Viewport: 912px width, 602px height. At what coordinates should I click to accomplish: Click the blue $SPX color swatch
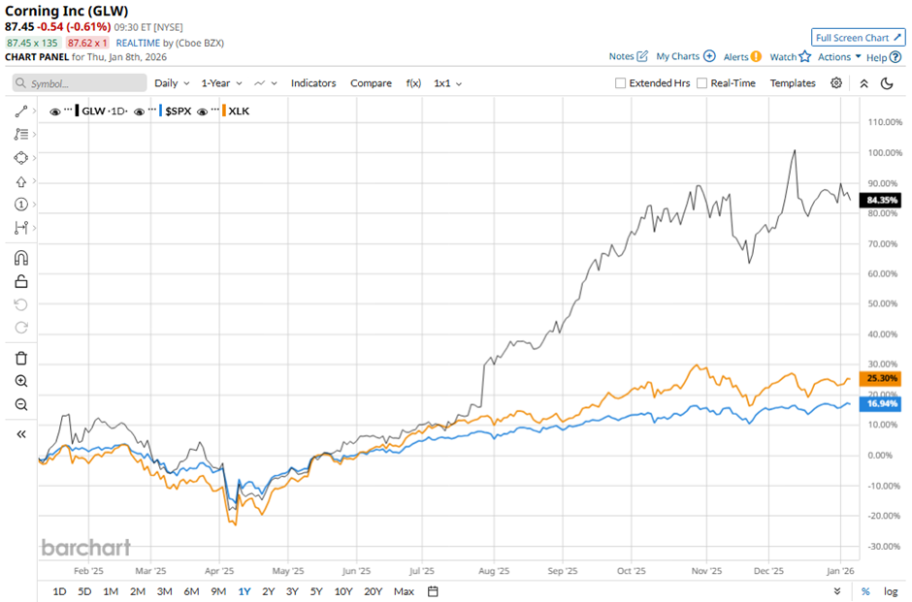click(x=160, y=111)
